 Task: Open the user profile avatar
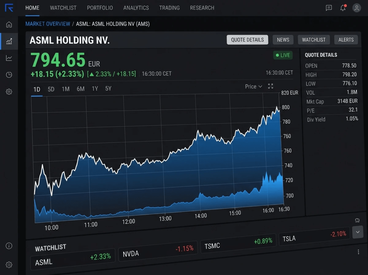(356, 8)
